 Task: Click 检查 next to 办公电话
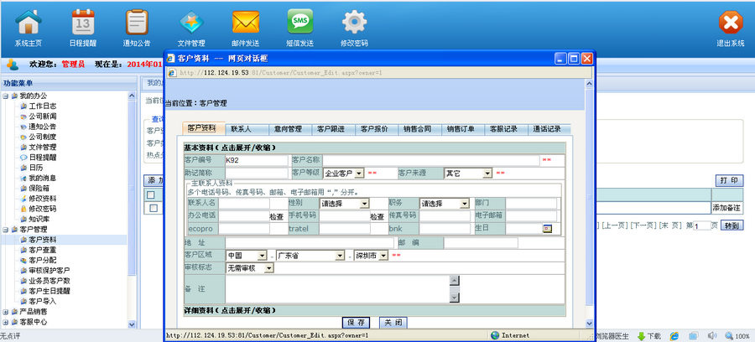[276, 216]
